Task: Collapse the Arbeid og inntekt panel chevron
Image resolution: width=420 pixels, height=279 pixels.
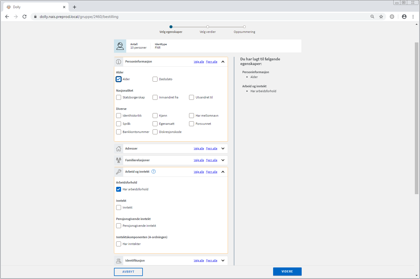Action: click(223, 172)
